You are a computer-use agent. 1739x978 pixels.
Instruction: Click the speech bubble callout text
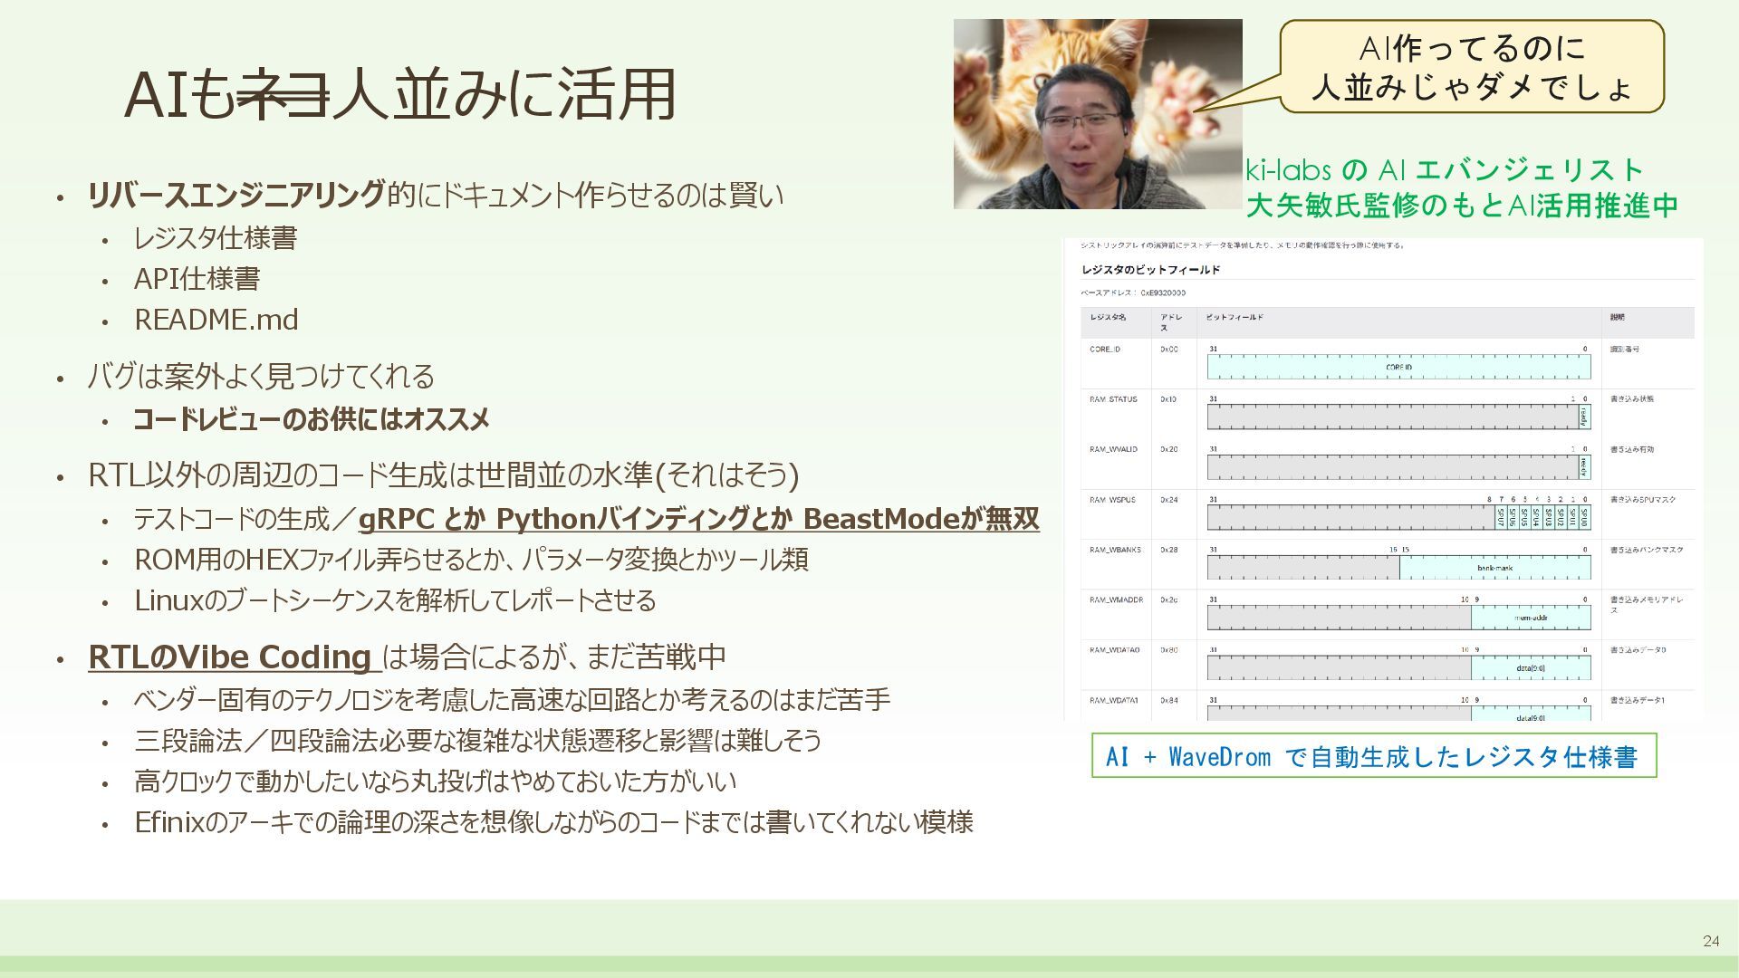click(x=1471, y=67)
